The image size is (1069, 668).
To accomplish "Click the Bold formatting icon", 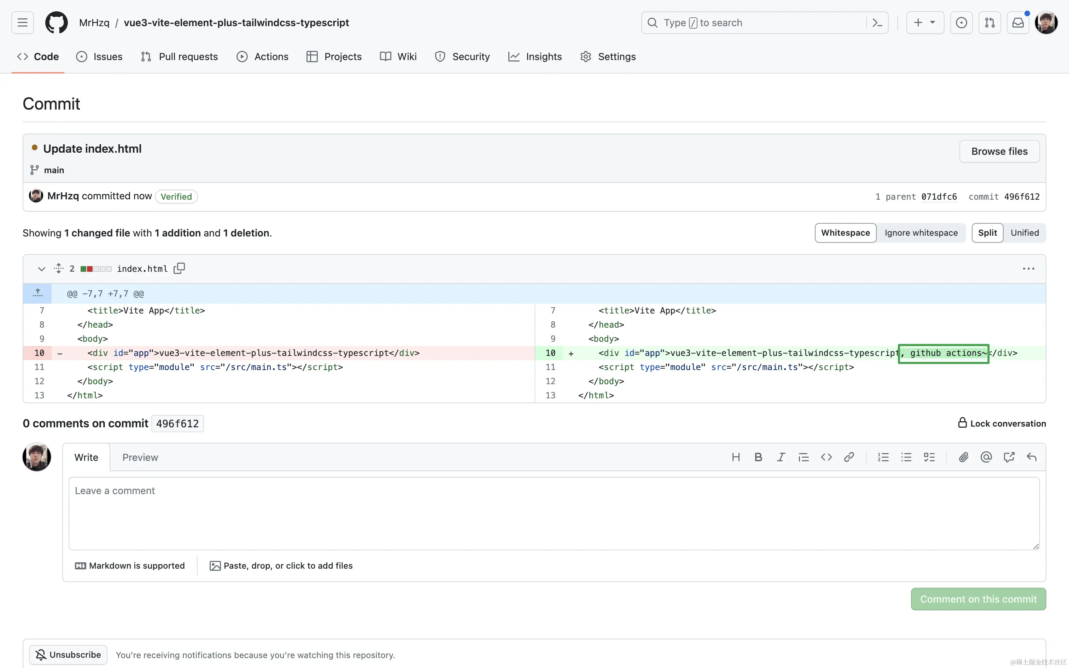I will tap(758, 457).
